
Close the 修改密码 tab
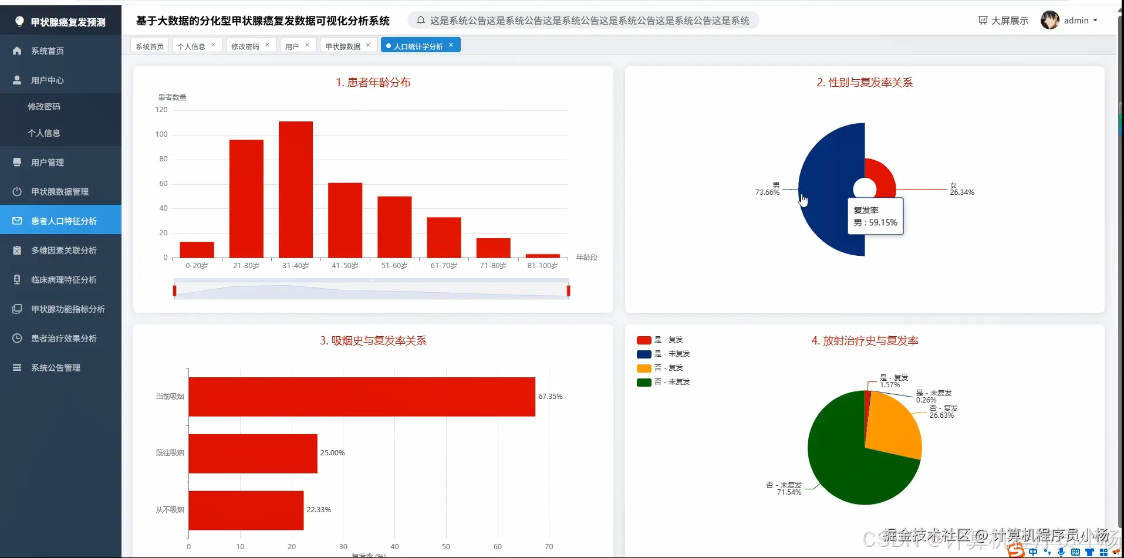[267, 45]
